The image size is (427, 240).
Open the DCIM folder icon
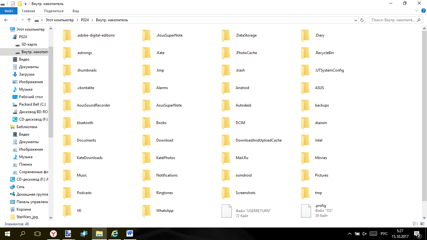click(x=226, y=123)
